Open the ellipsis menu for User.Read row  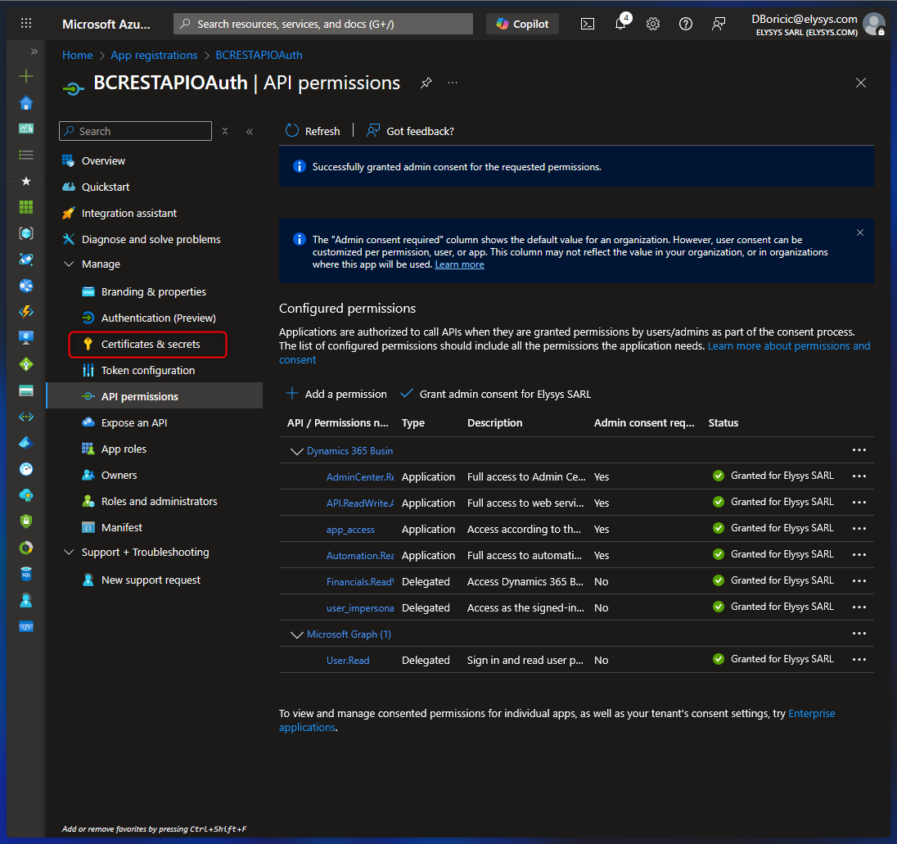(x=859, y=660)
